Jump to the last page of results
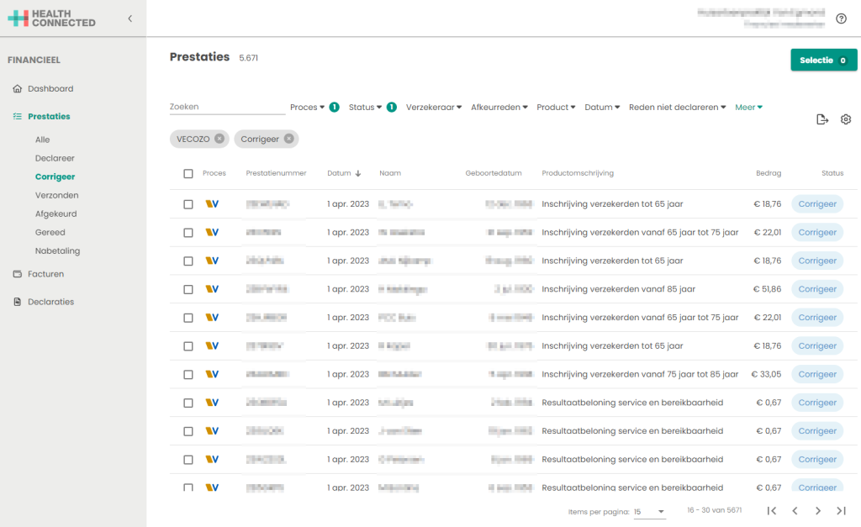Image resolution: width=861 pixels, height=527 pixels. coord(841,511)
